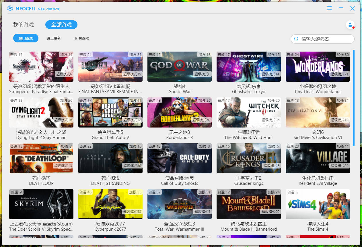This screenshot has height=247, width=362.
Task: Show 最近更新 games list
Action: pos(54,38)
